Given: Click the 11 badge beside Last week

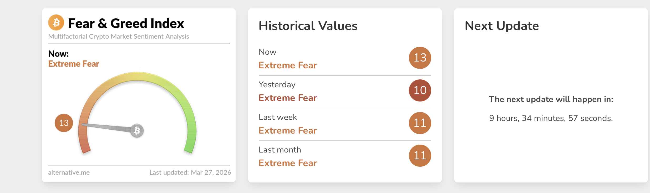Looking at the screenshot, I should pos(420,123).
